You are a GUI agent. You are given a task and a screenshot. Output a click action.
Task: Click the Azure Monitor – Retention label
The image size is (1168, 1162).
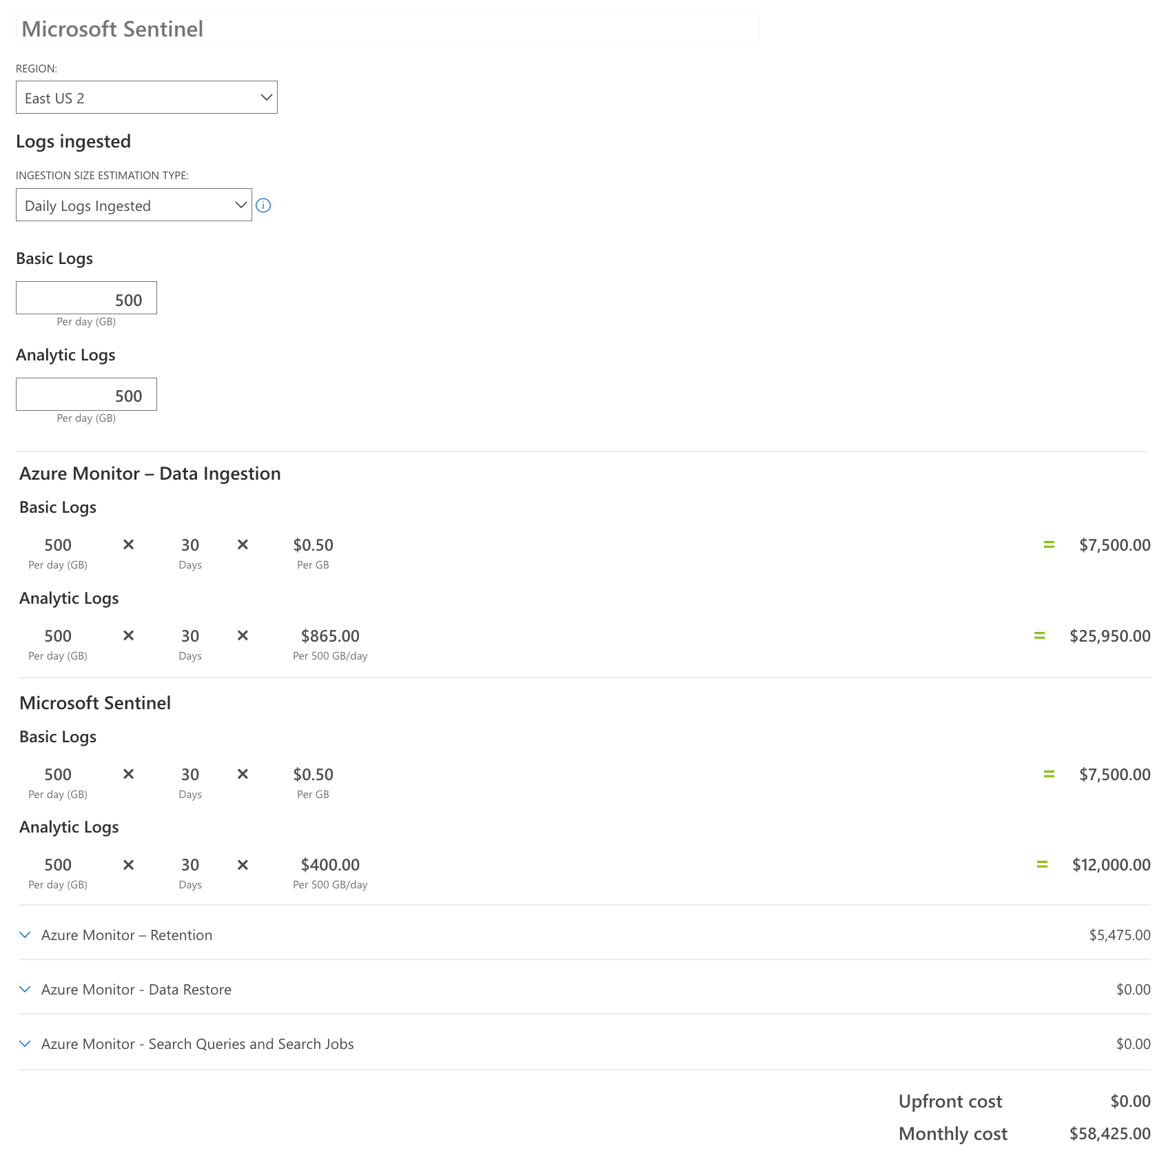pos(127,935)
